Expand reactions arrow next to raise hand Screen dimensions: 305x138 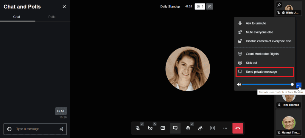[x=192, y=124]
